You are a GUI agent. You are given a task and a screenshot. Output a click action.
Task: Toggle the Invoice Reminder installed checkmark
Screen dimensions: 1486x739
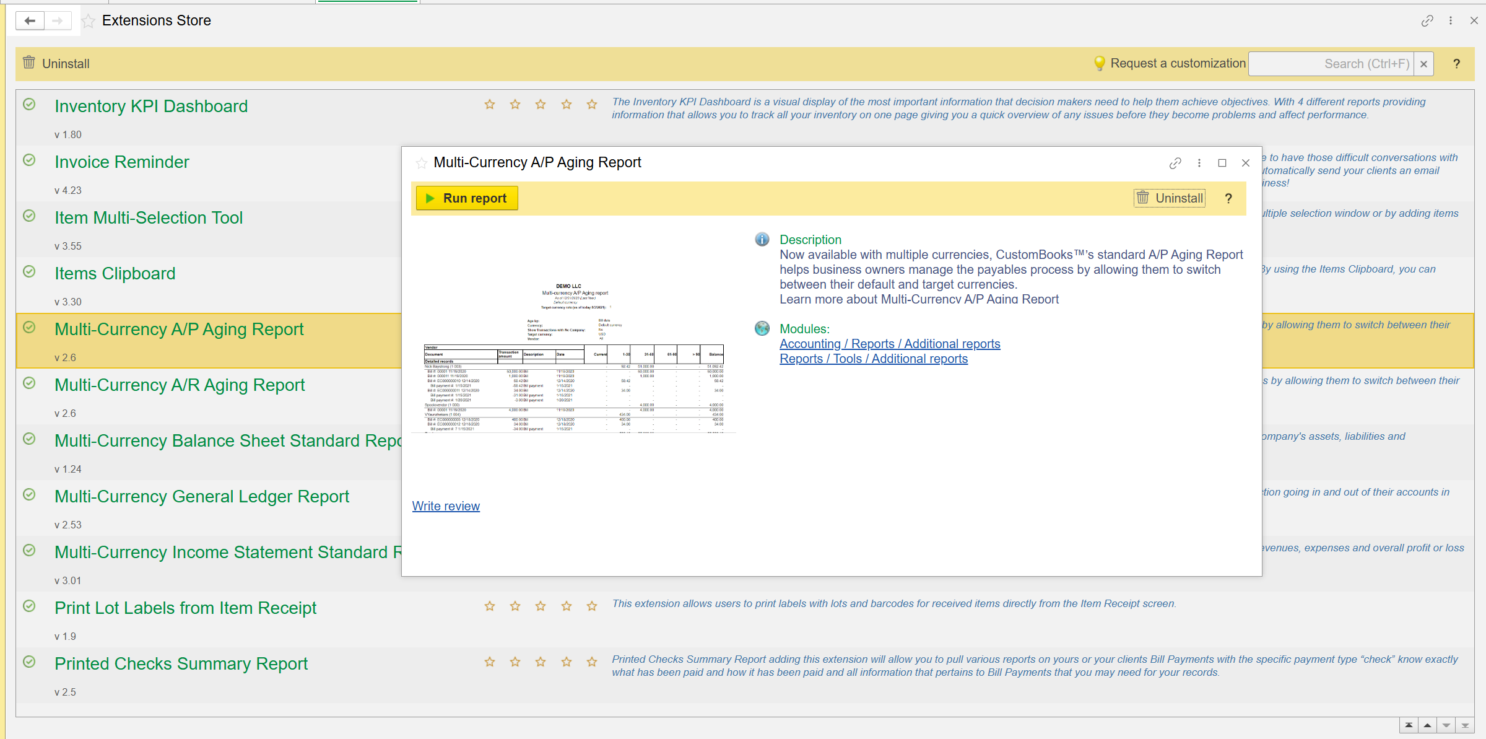(x=29, y=160)
